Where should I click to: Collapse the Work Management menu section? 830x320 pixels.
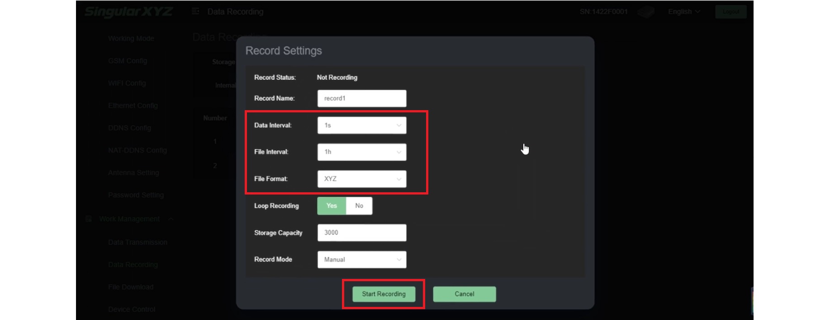tap(171, 219)
